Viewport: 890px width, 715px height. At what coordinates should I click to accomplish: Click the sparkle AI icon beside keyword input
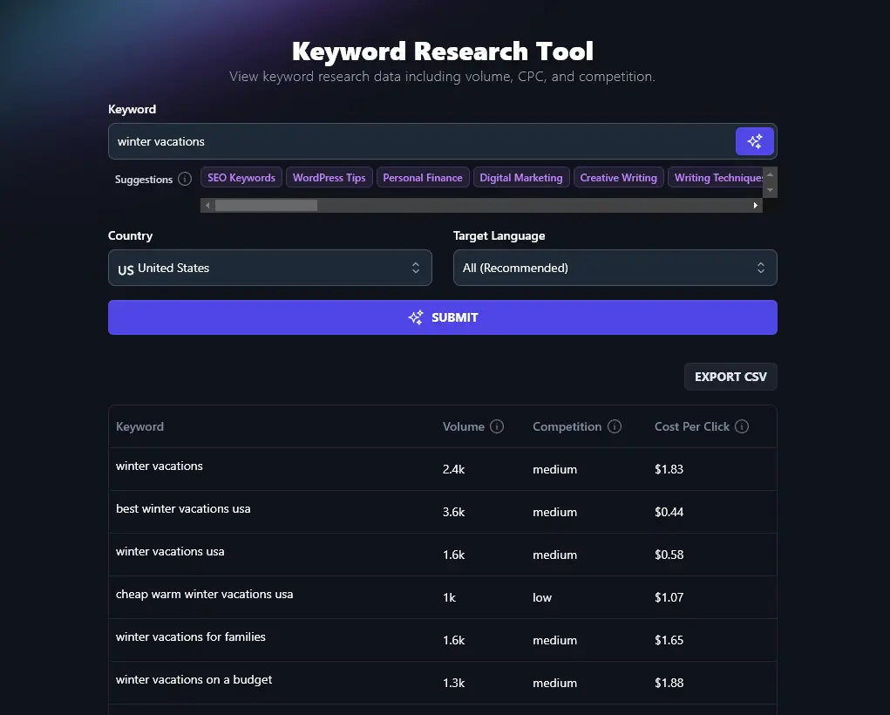(753, 140)
